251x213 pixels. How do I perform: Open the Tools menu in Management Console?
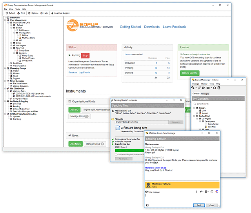click(18, 9)
